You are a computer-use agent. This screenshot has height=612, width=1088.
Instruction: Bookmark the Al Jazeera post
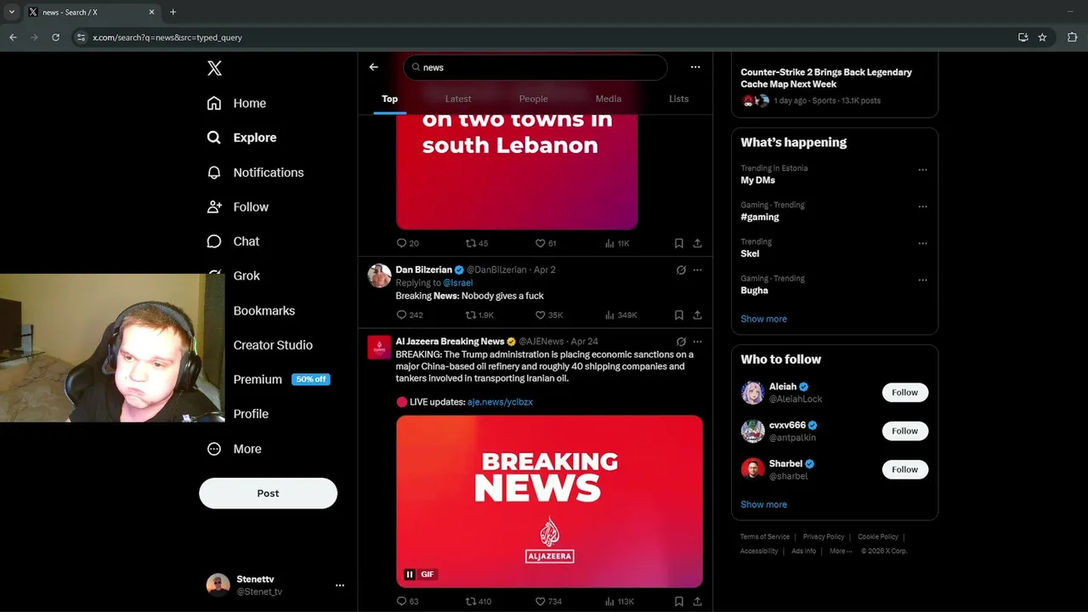point(678,601)
